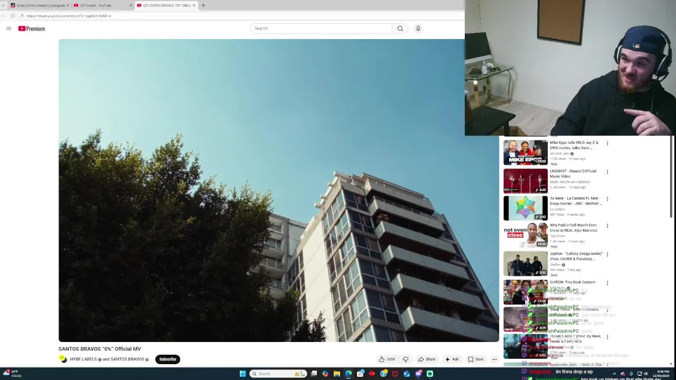Open Discord from the taskbar
Screen dimensions: 676x380
[x=418, y=374]
